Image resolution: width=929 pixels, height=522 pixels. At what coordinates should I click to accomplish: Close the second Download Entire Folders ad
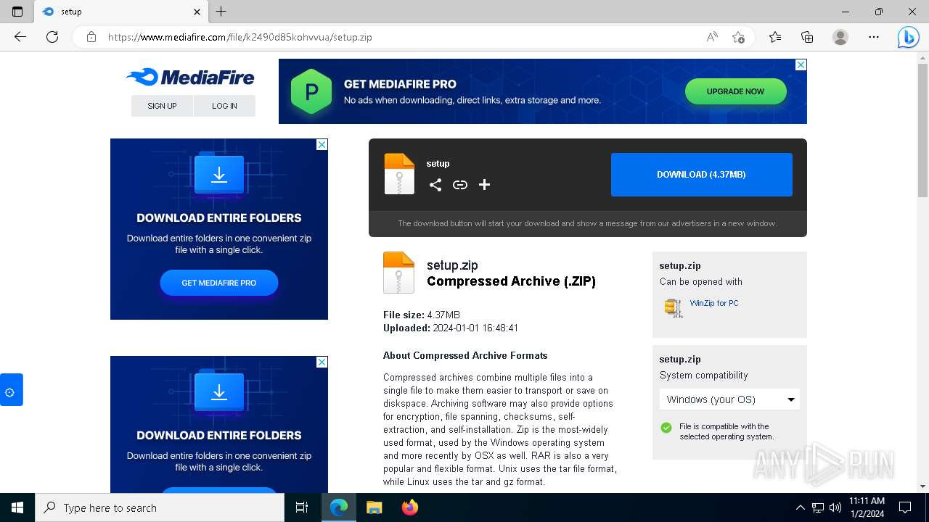click(322, 362)
